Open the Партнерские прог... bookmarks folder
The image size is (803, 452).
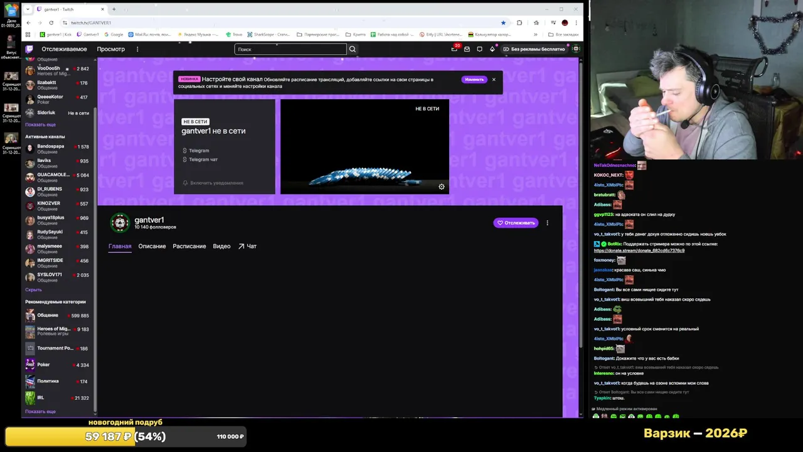317,35
